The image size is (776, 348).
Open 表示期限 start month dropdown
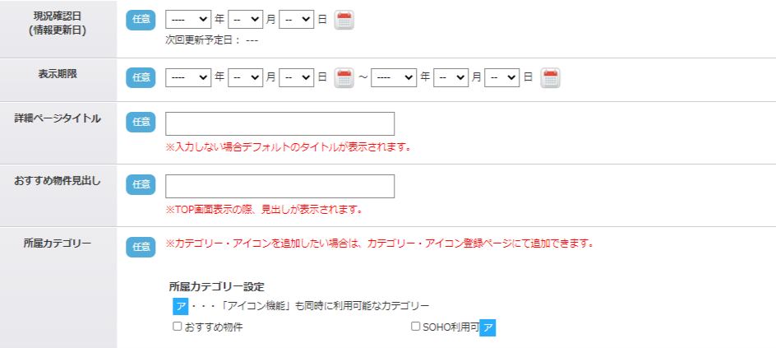[245, 77]
